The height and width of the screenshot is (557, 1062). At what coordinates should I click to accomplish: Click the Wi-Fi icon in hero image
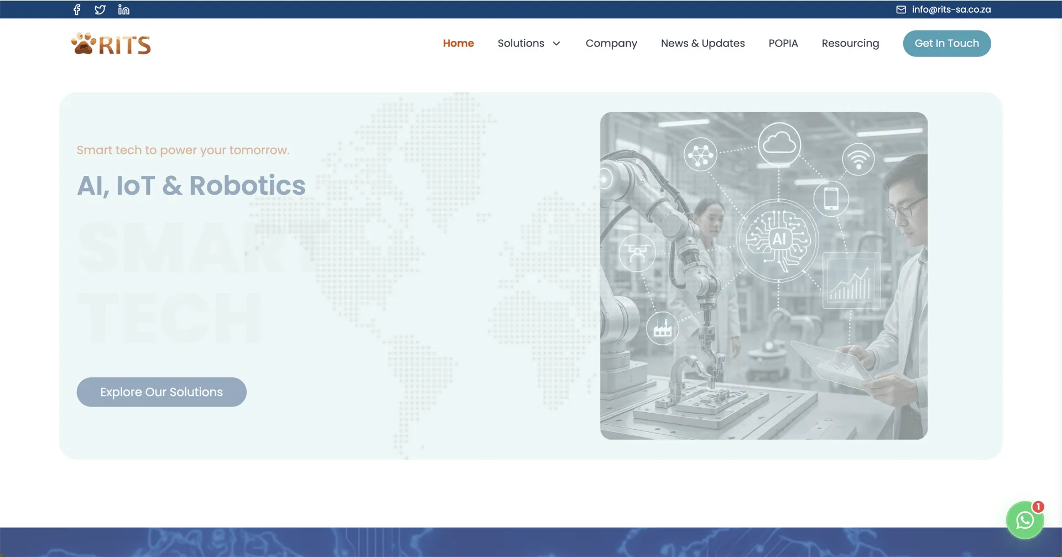tap(858, 159)
